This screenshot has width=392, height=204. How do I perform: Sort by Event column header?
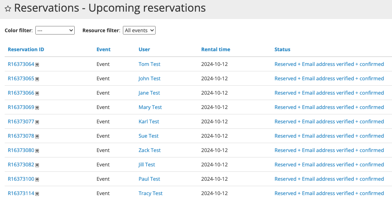(x=103, y=49)
